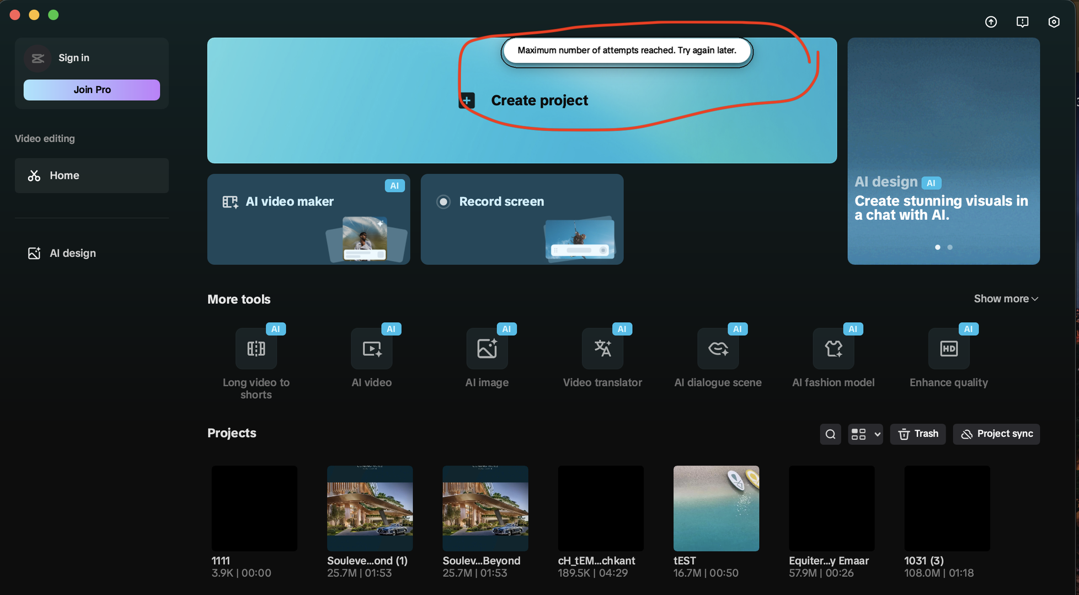Open the tEST project thumbnail
Screen dimensions: 1079x595
716,508
